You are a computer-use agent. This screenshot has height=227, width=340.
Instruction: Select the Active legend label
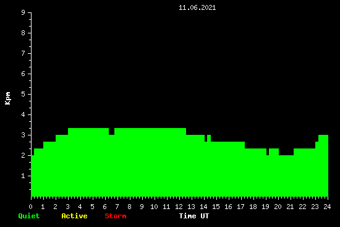point(74,216)
